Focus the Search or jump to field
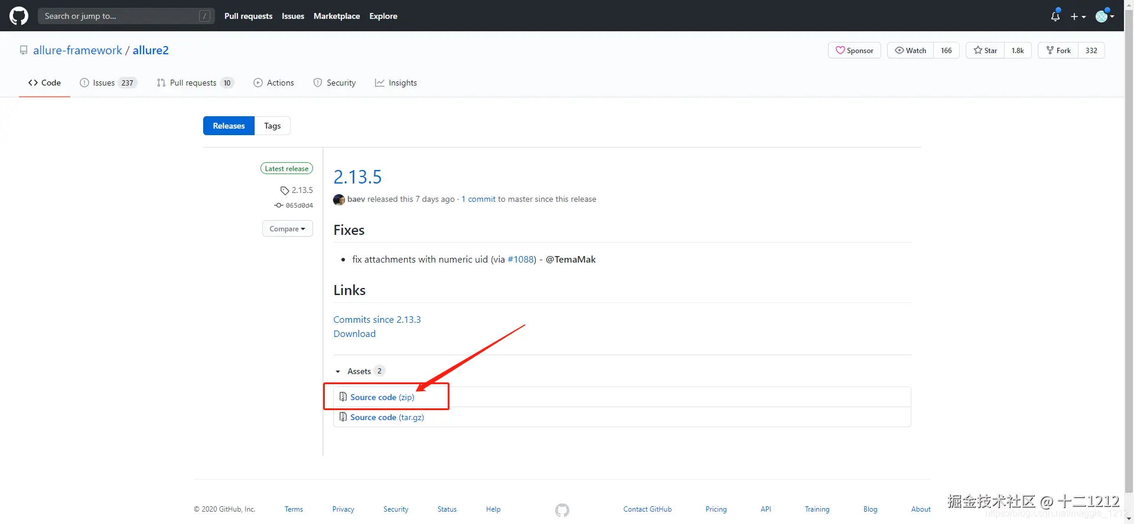The image size is (1134, 524). pyautogui.click(x=126, y=16)
